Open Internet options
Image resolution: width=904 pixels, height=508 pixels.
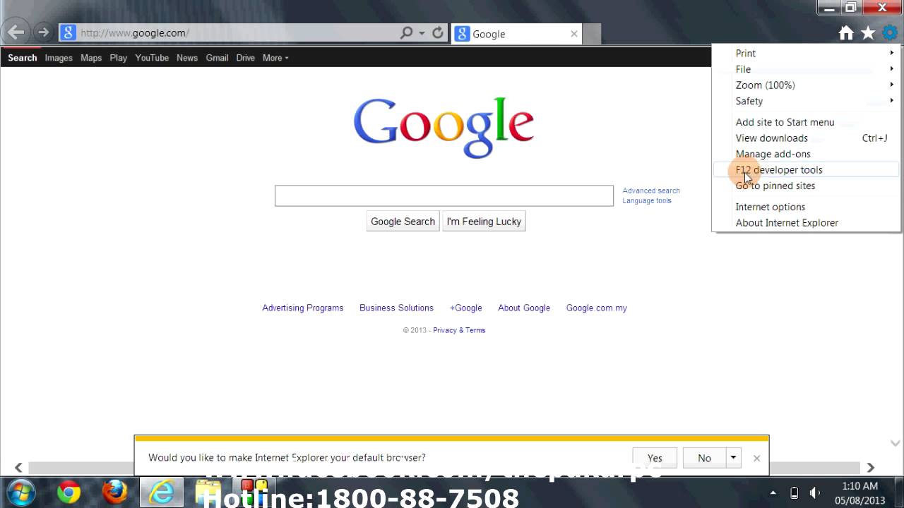807,207
